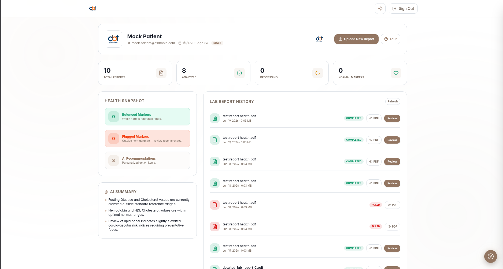Screen dimensions: 503x269
Task: Open the help question-mark floating button
Action: pyautogui.click(x=490, y=256)
